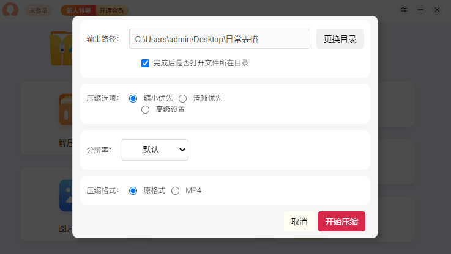Select the 缩小优先 compression option
The image size is (451, 254).
point(133,98)
